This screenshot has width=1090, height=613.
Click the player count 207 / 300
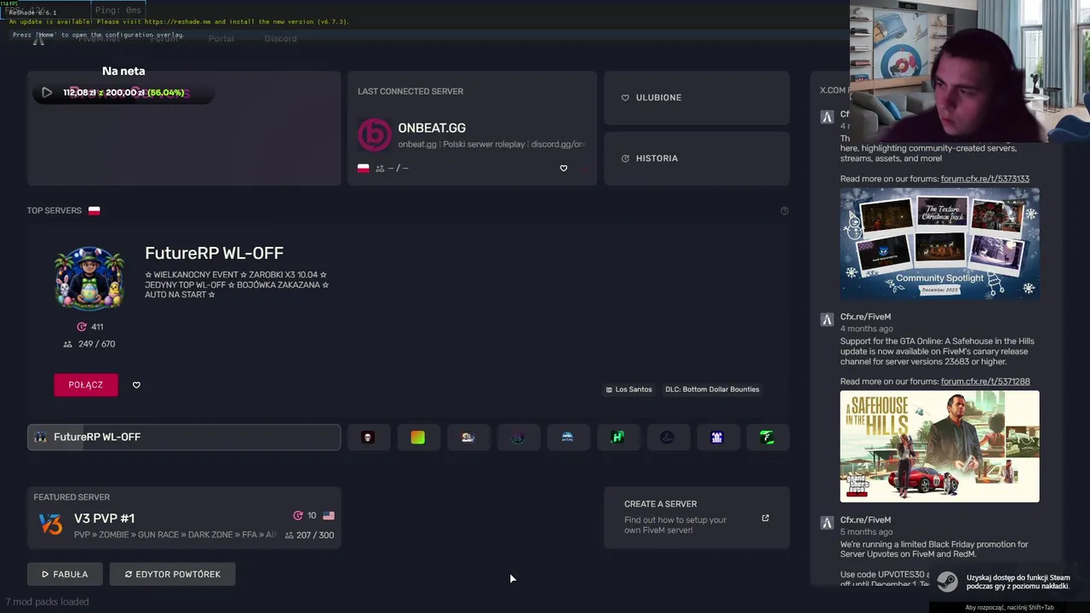(309, 536)
